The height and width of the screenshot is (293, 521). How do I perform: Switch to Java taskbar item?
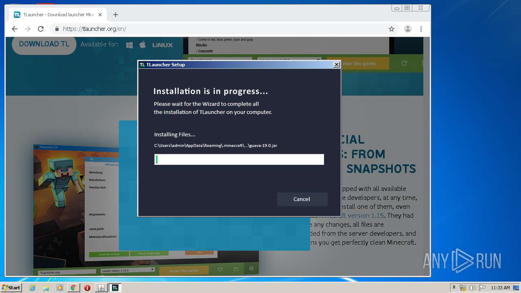click(x=101, y=288)
